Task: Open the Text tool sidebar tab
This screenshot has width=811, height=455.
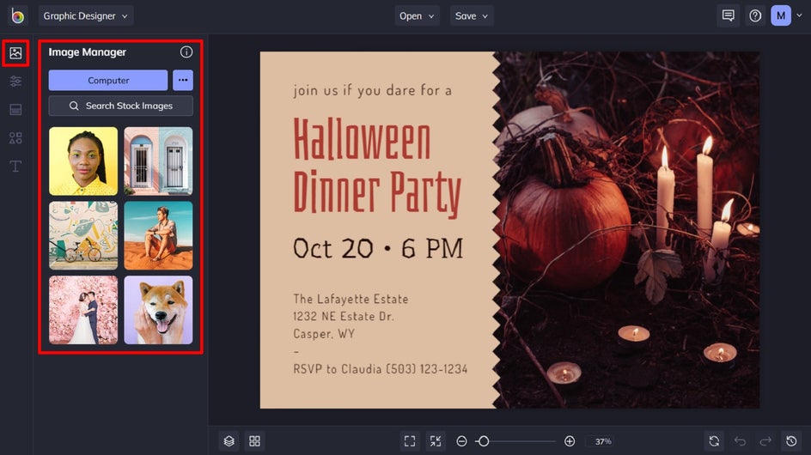Action: 15,166
